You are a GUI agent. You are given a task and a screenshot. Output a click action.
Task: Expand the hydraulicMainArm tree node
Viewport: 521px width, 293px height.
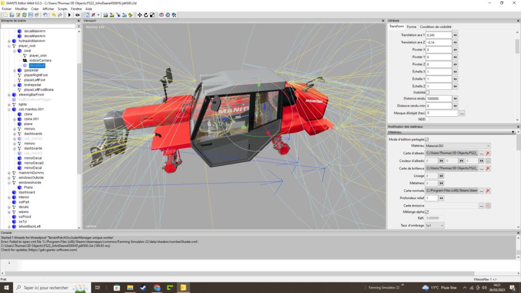point(9,41)
